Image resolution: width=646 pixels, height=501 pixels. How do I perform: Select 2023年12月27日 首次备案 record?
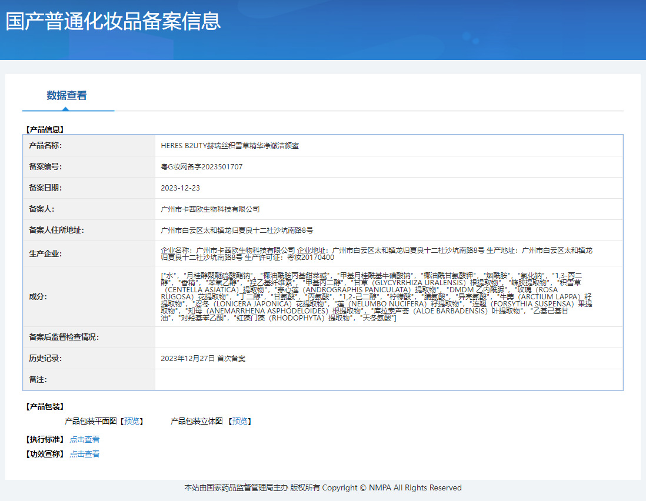203,359
